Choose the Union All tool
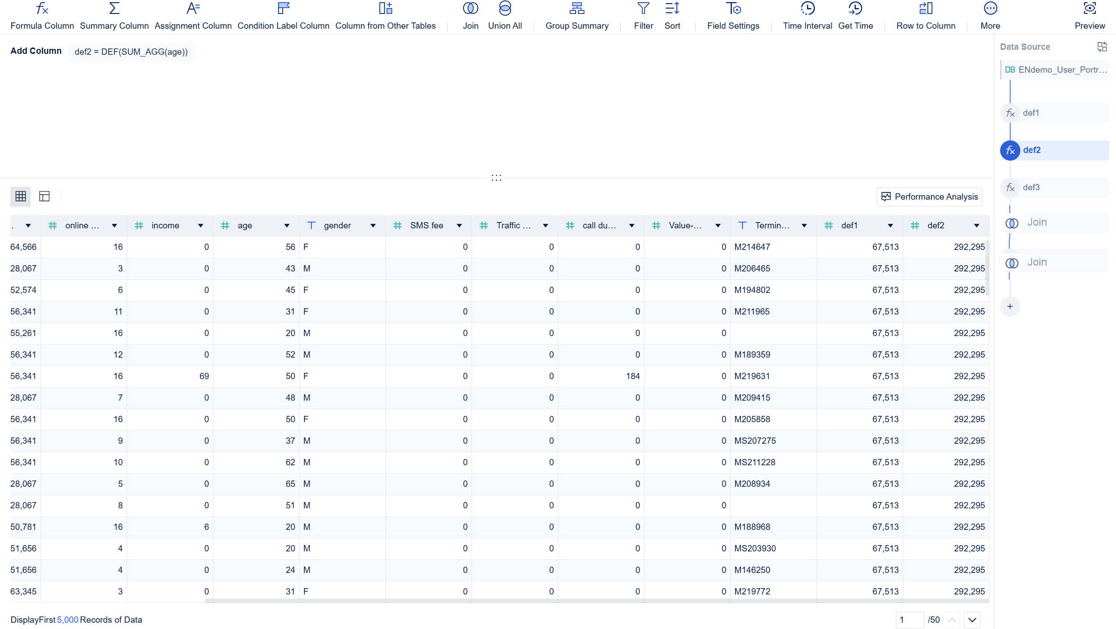The height and width of the screenshot is (629, 1116). pos(505,16)
